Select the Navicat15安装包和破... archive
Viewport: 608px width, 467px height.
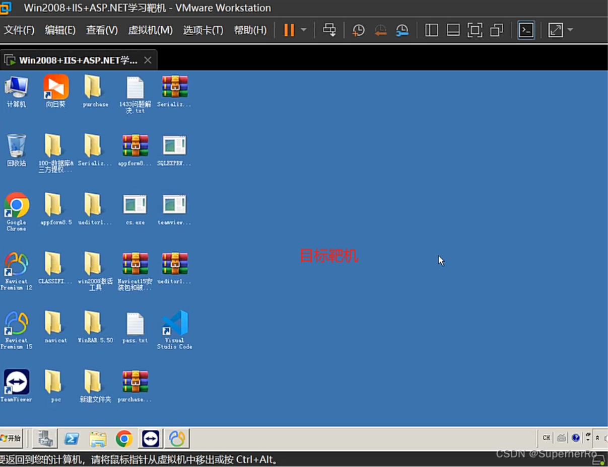[x=135, y=271]
